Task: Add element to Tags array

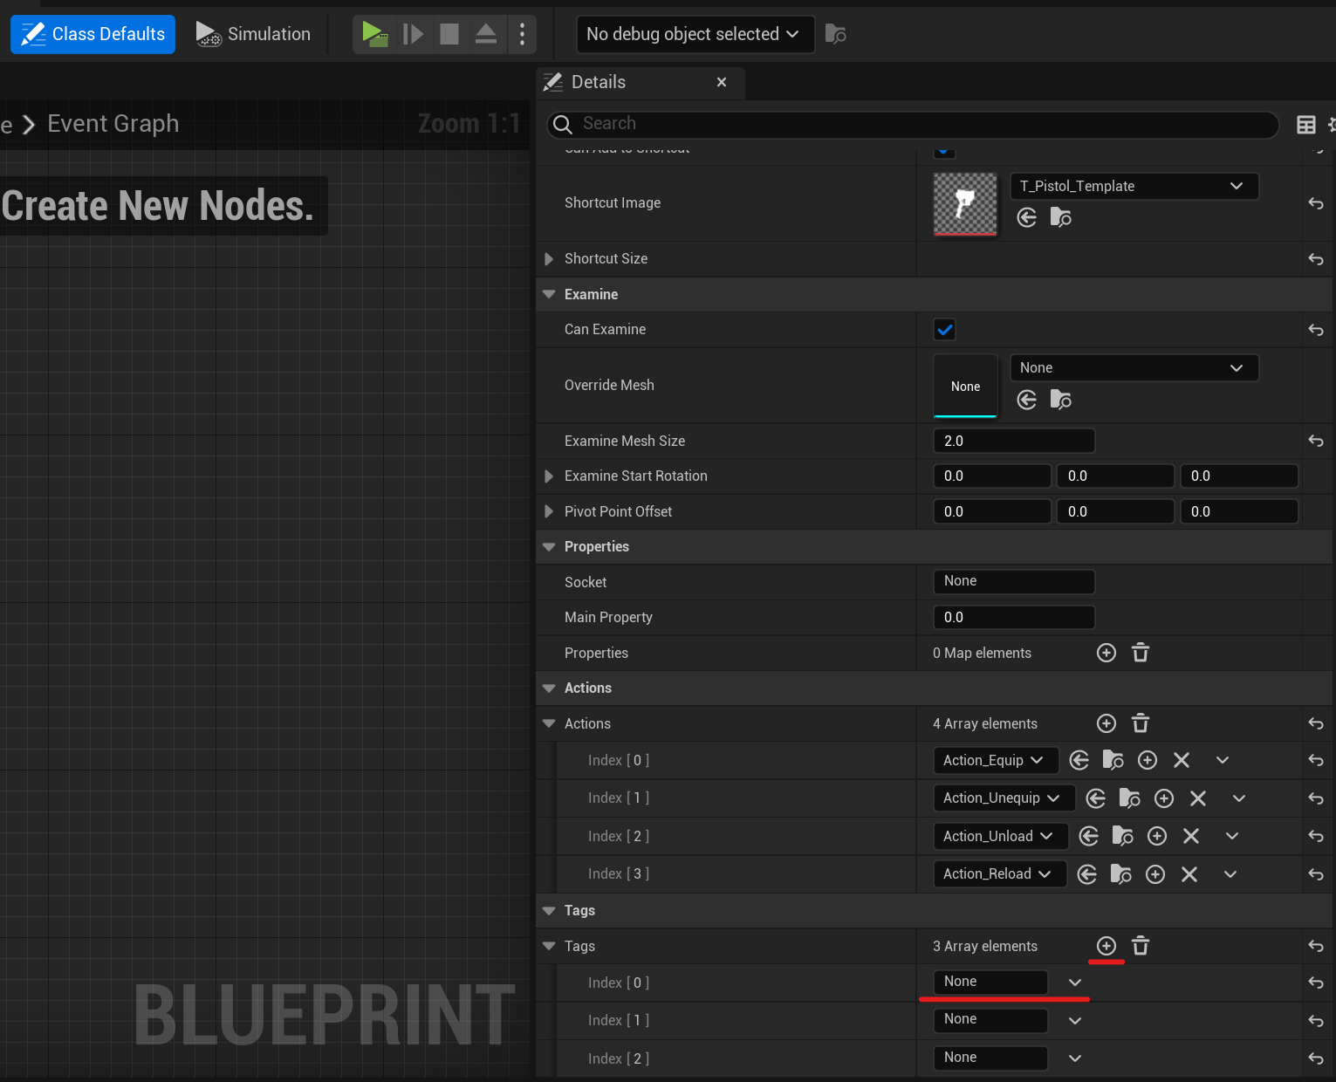Action: click(1106, 946)
